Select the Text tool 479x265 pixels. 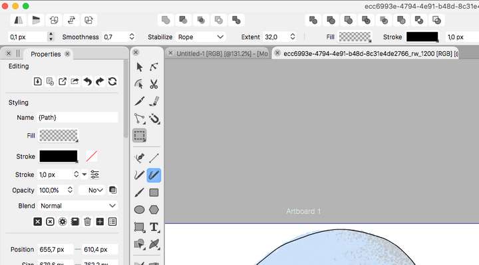[154, 227]
